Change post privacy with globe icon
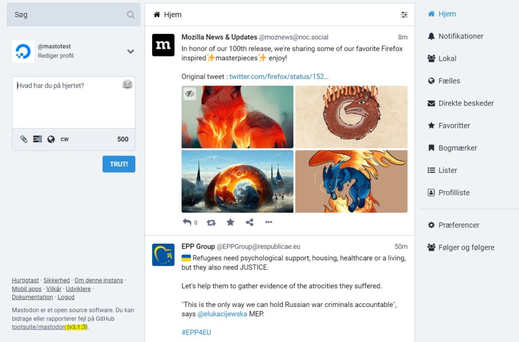Screen dimensions: 519x342 51,139
